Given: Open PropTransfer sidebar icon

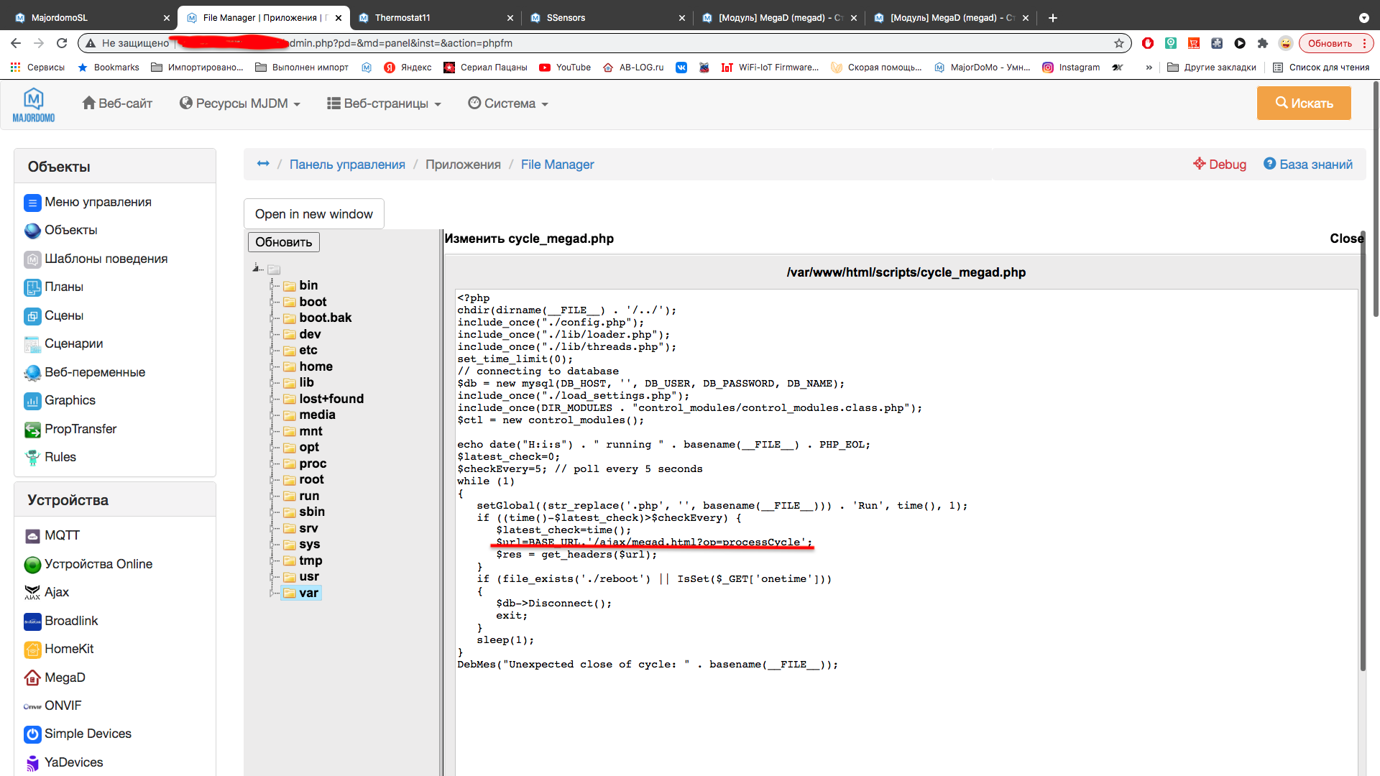Looking at the screenshot, I should click(x=32, y=430).
